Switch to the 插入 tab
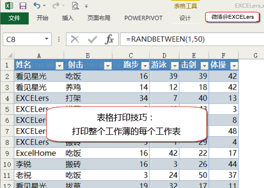This screenshot has height=188, width=264. click(x=68, y=18)
